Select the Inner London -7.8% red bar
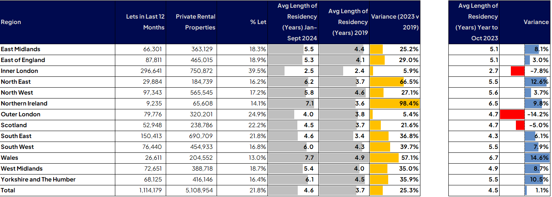Viewport: 552px width, 197px height. coord(517,71)
